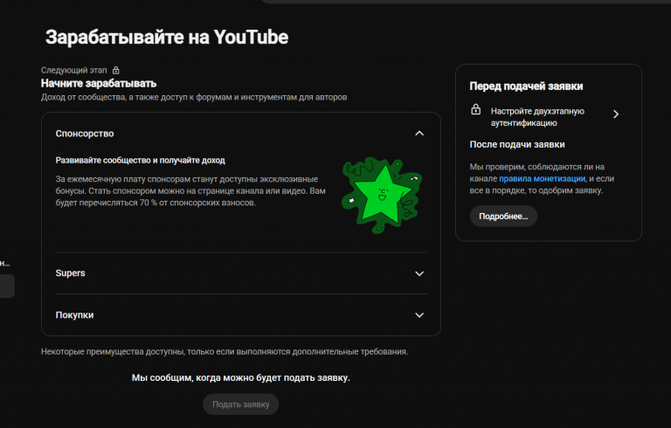The width and height of the screenshot is (671, 428).
Task: Click the Supers section title
Action: (70, 273)
